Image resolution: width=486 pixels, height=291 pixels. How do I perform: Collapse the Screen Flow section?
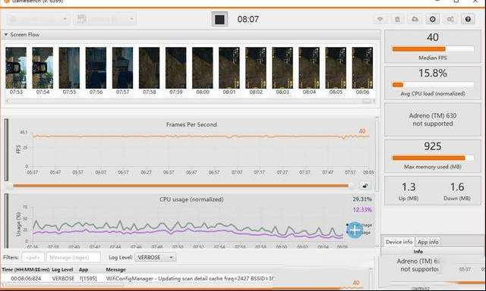(x=6, y=35)
